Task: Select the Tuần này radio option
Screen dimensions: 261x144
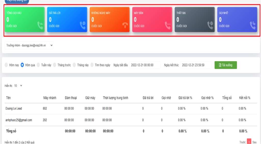Action: click(38, 65)
